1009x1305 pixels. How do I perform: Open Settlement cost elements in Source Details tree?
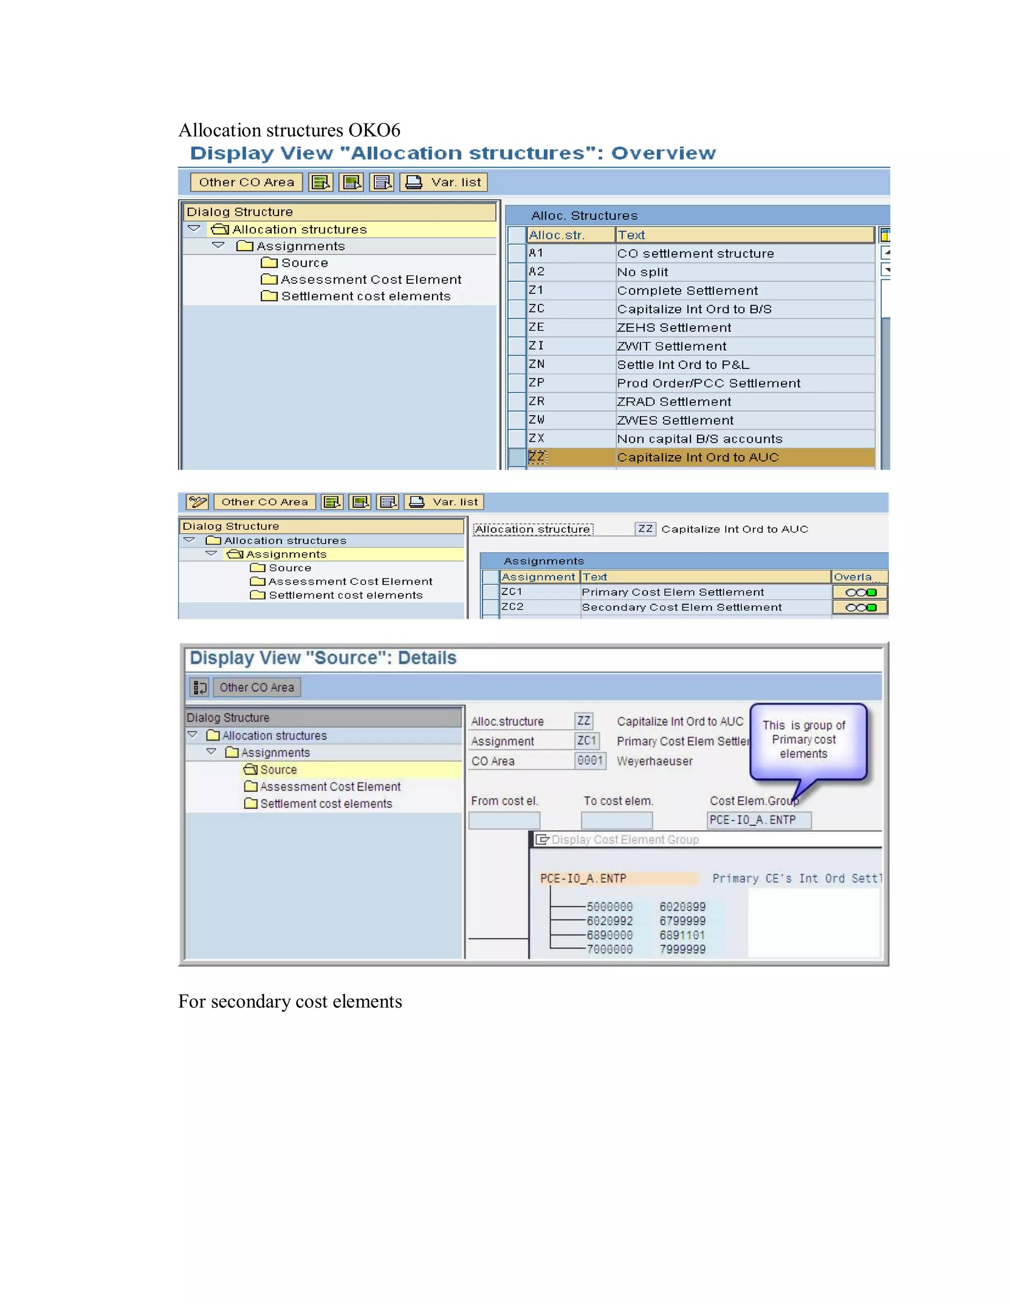pyautogui.click(x=319, y=804)
